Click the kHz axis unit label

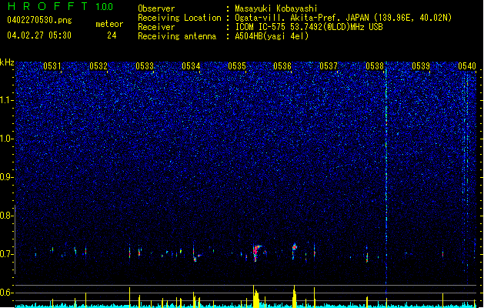(7, 62)
